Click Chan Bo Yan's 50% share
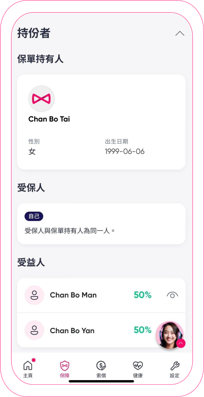204x397 pixels. (143, 330)
